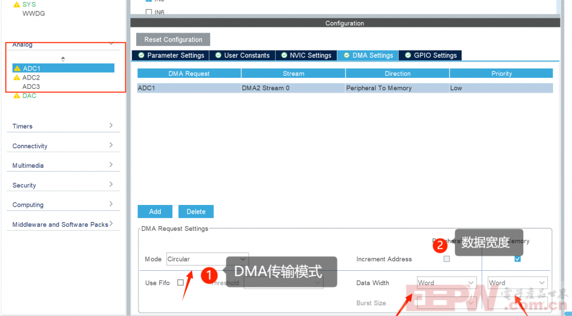Switch to the GPIO Settings tab
This screenshot has height=316, width=572.
pyautogui.click(x=431, y=55)
